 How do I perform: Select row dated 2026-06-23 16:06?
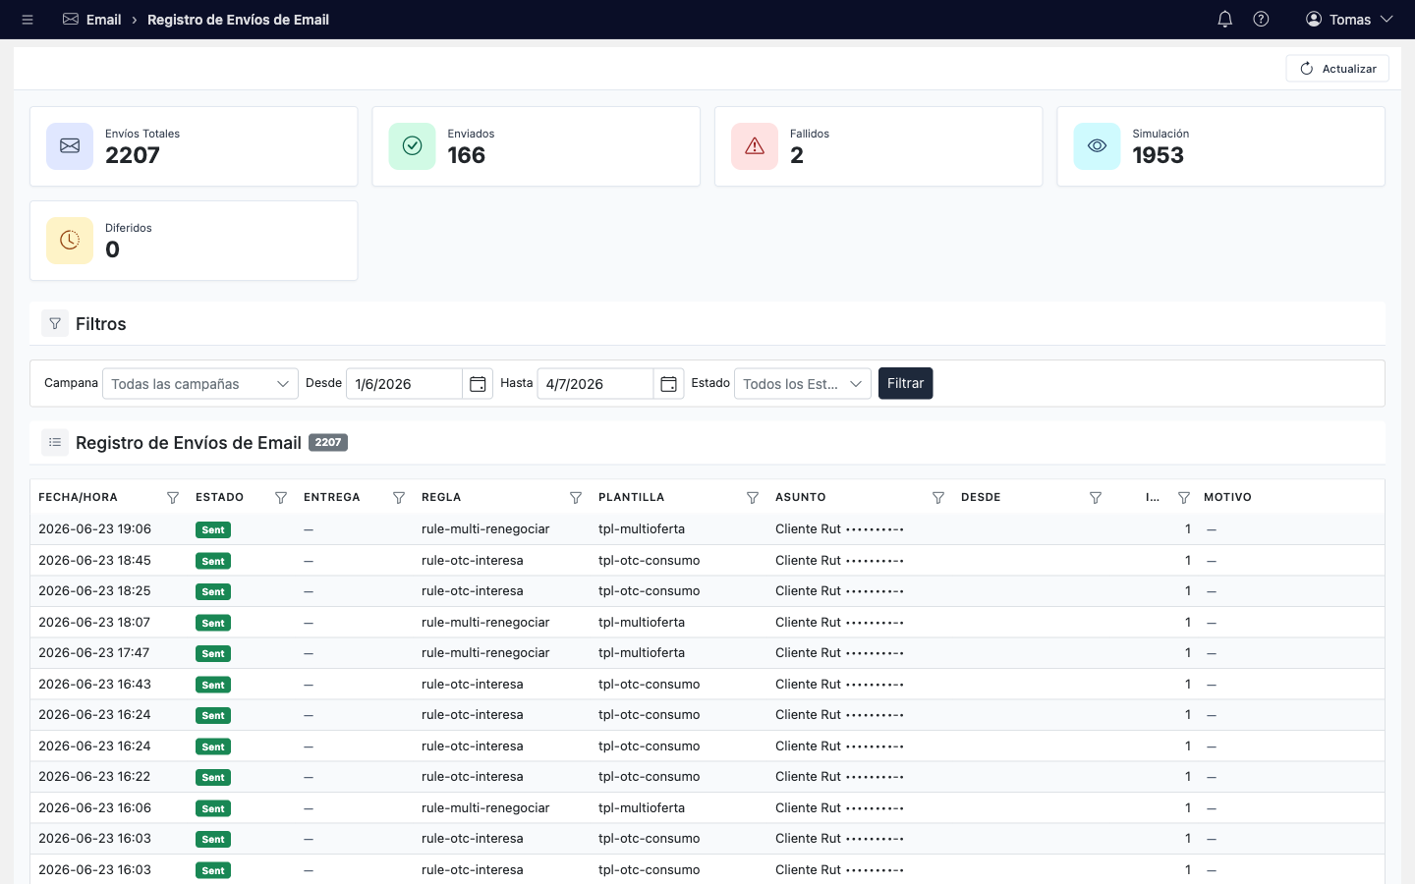click(x=707, y=807)
